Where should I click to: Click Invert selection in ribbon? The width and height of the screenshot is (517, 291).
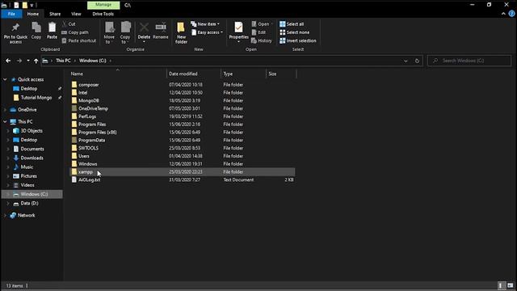tap(298, 40)
